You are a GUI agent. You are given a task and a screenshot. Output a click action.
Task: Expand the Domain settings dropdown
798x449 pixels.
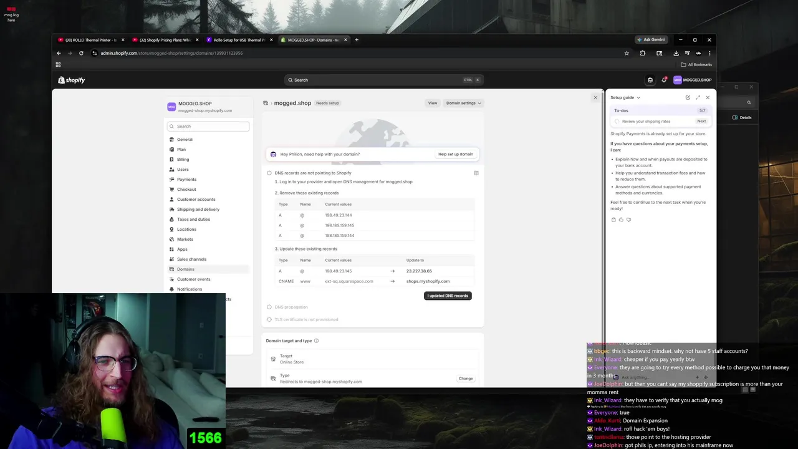pos(463,103)
